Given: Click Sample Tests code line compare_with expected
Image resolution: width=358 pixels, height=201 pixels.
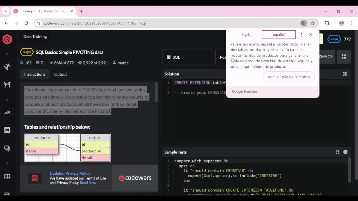Looking at the screenshot, I should [x=201, y=161].
